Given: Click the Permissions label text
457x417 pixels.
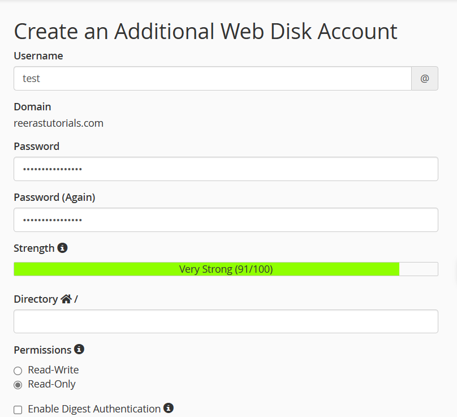Looking at the screenshot, I should (x=42, y=350).
